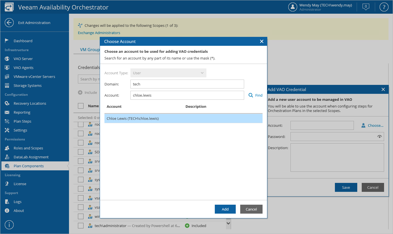Open the Choose... account link
Screen dimensions: 393x234
(x=372, y=125)
